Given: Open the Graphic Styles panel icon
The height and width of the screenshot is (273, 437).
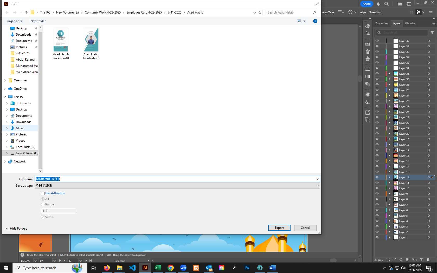Looking at the screenshot, I should [368, 102].
